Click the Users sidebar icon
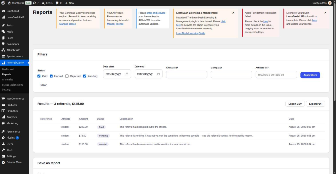The width and height of the screenshot is (336, 174). (x=3, y=144)
